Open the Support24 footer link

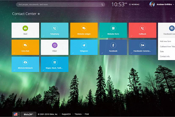[x=66, y=114]
